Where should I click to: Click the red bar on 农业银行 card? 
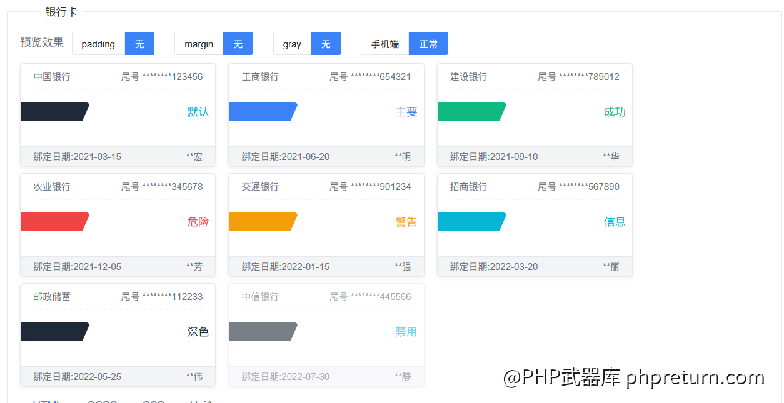[x=53, y=222]
